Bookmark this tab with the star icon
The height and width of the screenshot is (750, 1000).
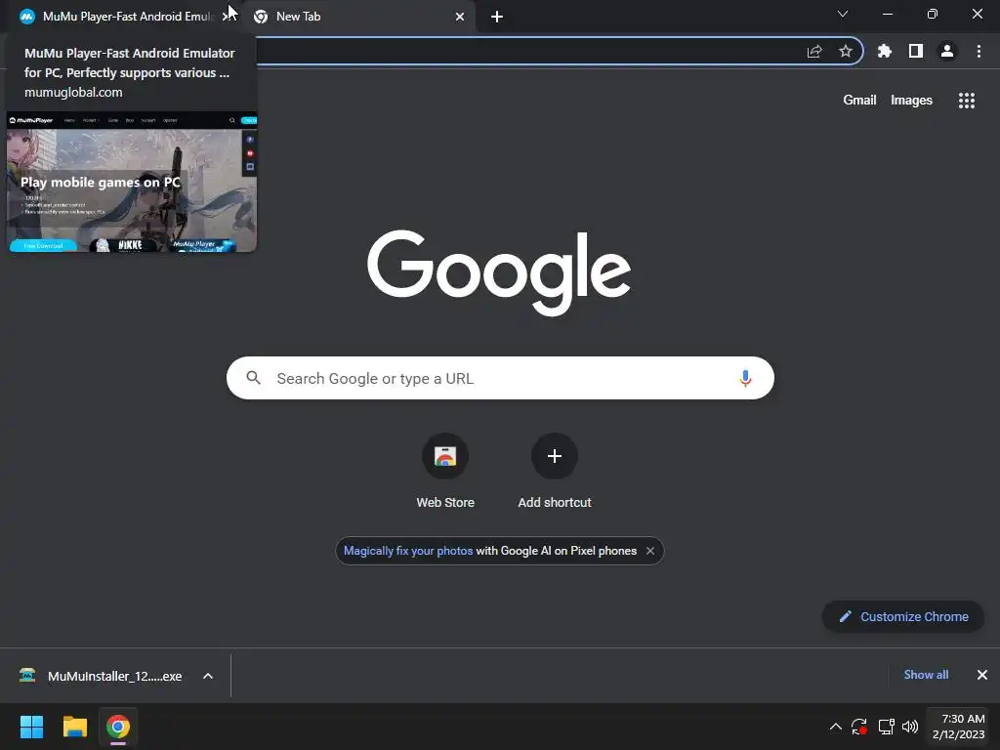846,51
